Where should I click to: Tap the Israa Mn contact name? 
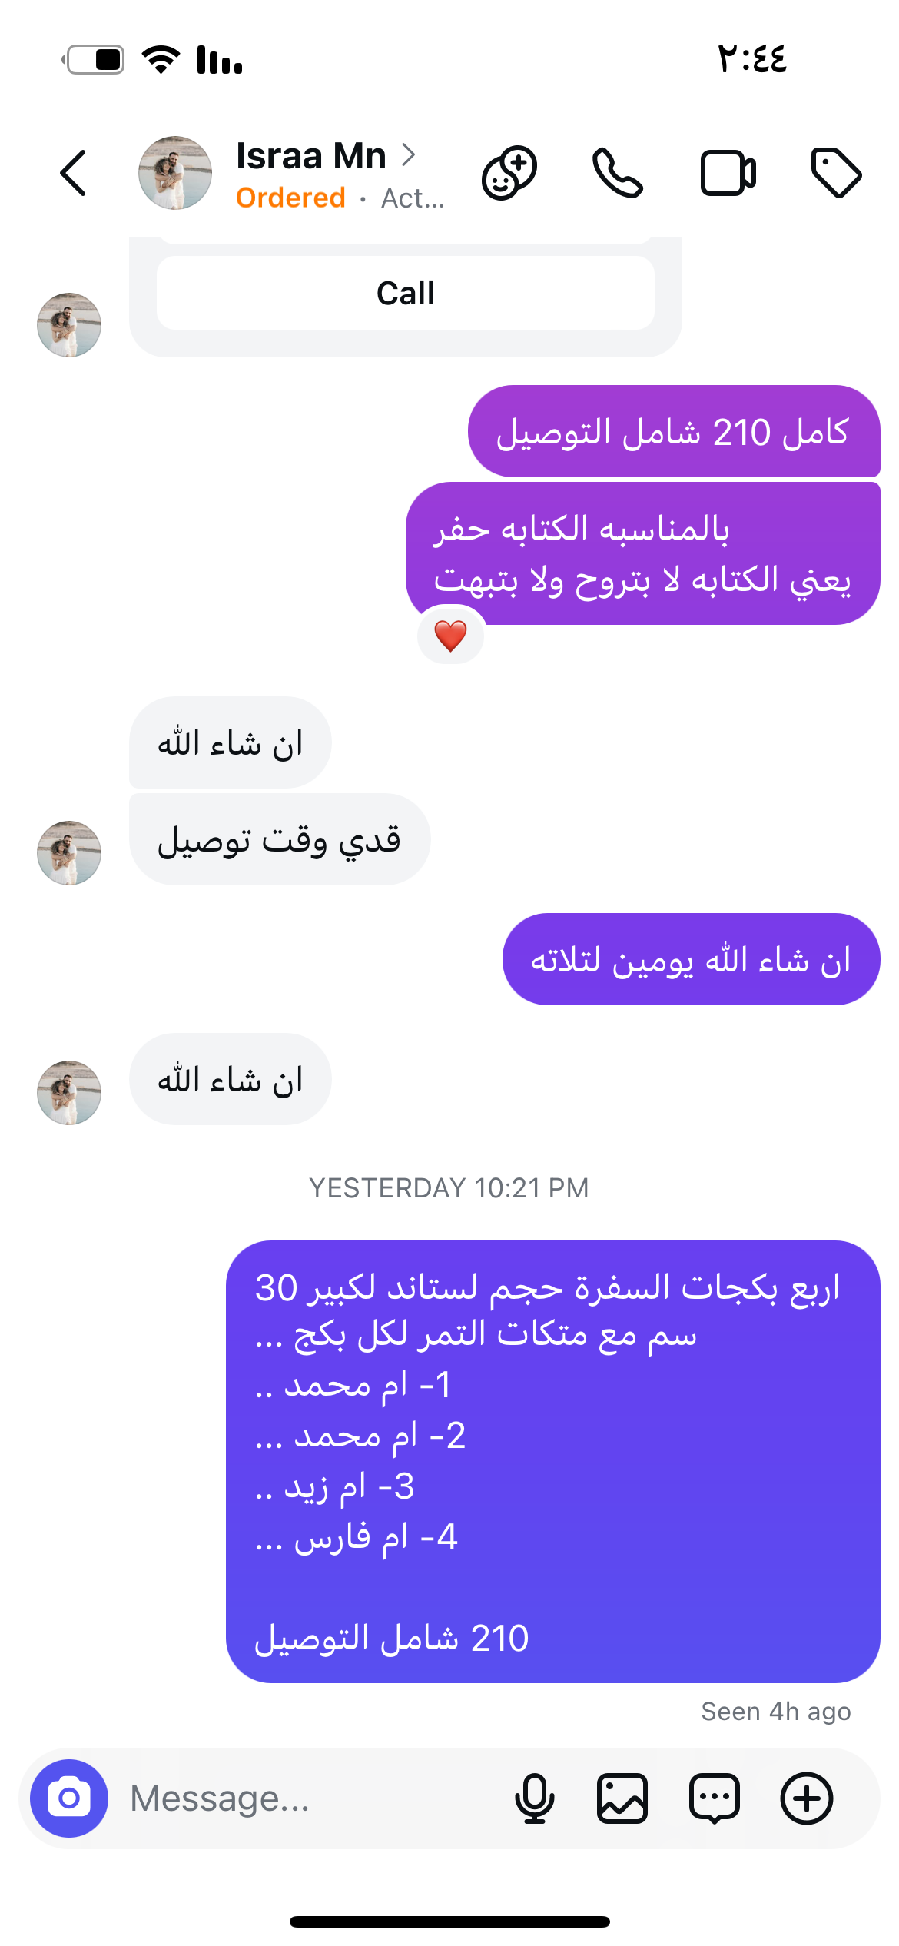(310, 156)
